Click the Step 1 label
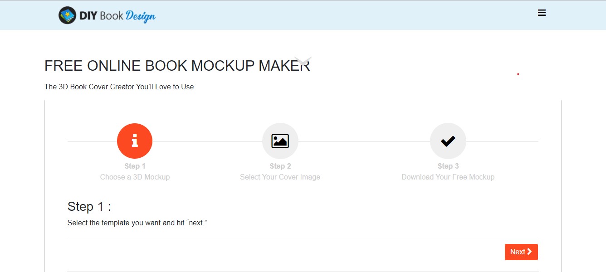The image size is (606, 272). tap(135, 166)
